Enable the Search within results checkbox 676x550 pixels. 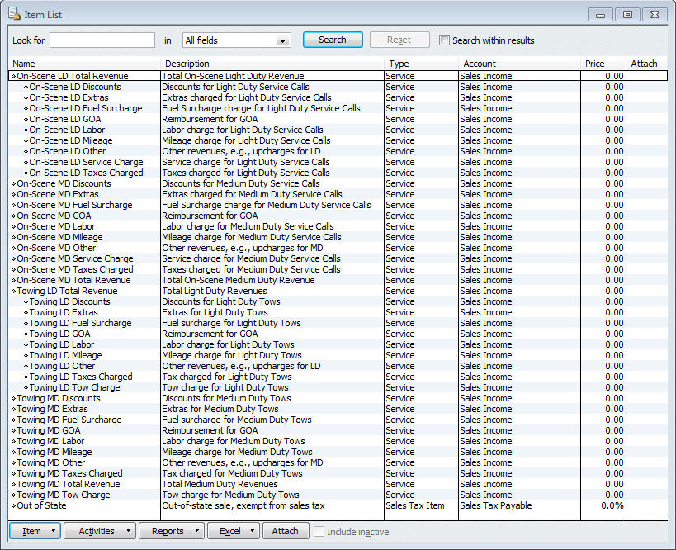point(445,40)
